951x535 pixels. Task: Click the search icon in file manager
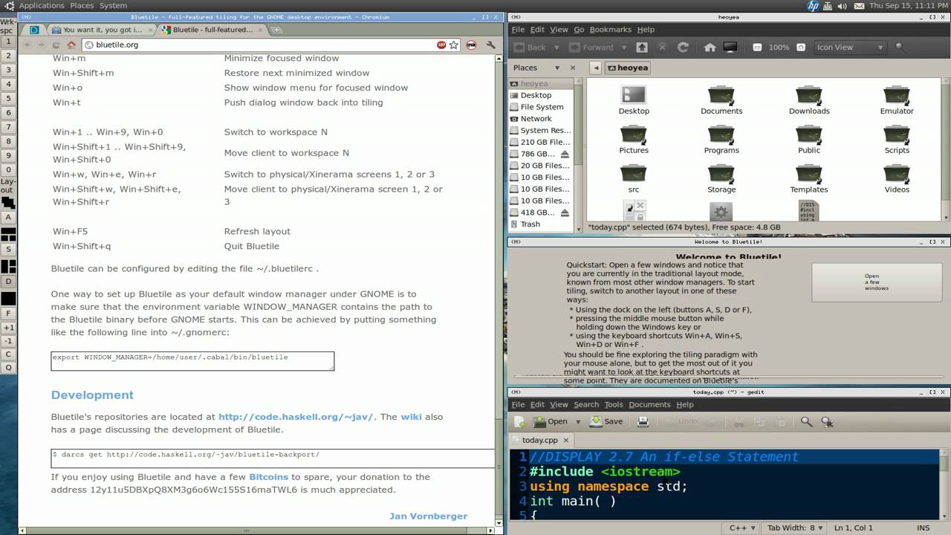(x=900, y=47)
